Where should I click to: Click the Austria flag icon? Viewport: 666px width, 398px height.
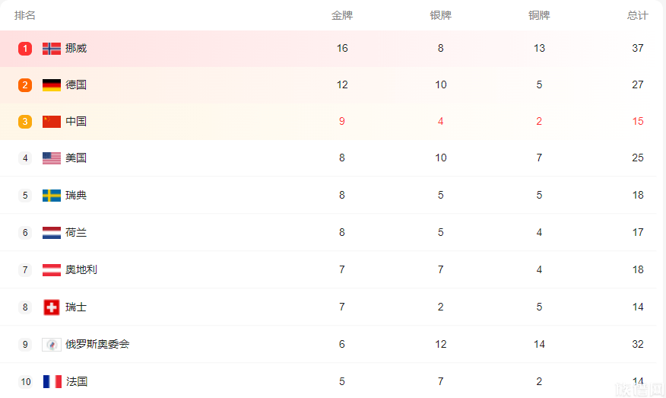pos(52,269)
